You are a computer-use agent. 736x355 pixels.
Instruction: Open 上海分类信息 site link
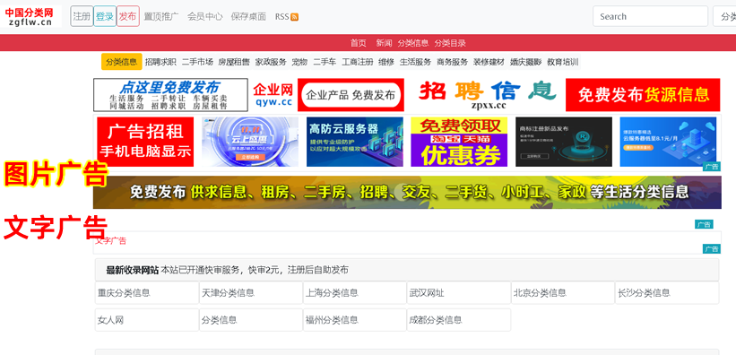click(332, 293)
